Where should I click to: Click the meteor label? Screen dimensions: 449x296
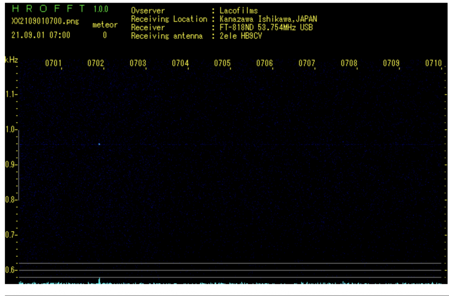pos(105,25)
